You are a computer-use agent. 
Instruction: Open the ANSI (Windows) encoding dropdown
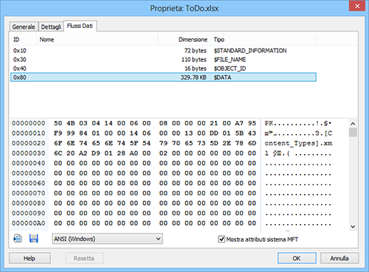click(107, 239)
